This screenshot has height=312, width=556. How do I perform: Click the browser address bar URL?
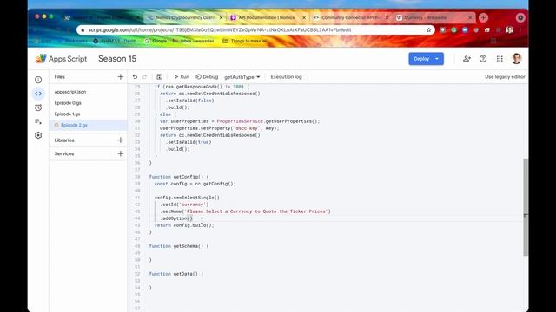click(220, 30)
